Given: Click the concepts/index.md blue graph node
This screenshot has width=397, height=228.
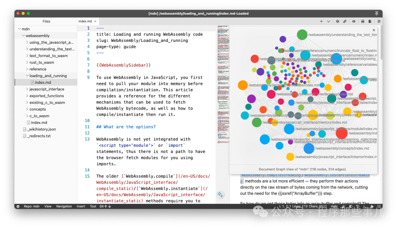Looking at the screenshot, I should click(x=309, y=149).
